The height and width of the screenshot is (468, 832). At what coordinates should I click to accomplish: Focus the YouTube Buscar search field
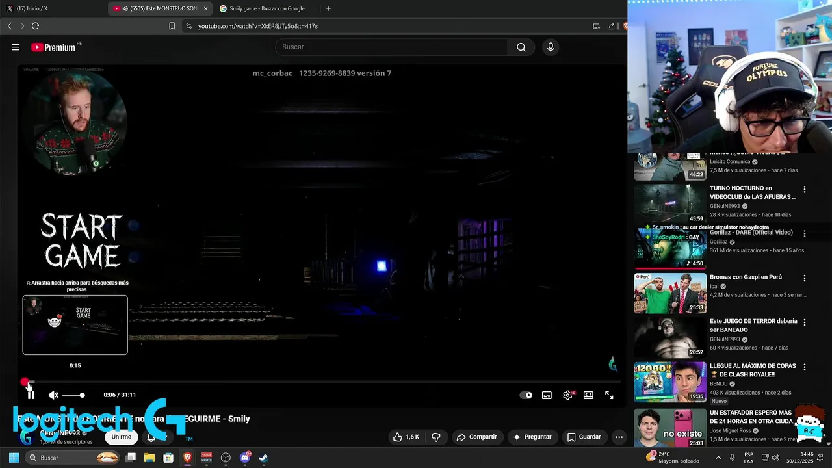(x=391, y=47)
